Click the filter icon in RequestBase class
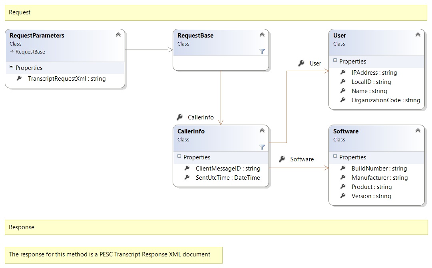The width and height of the screenshot is (432, 268). [262, 51]
